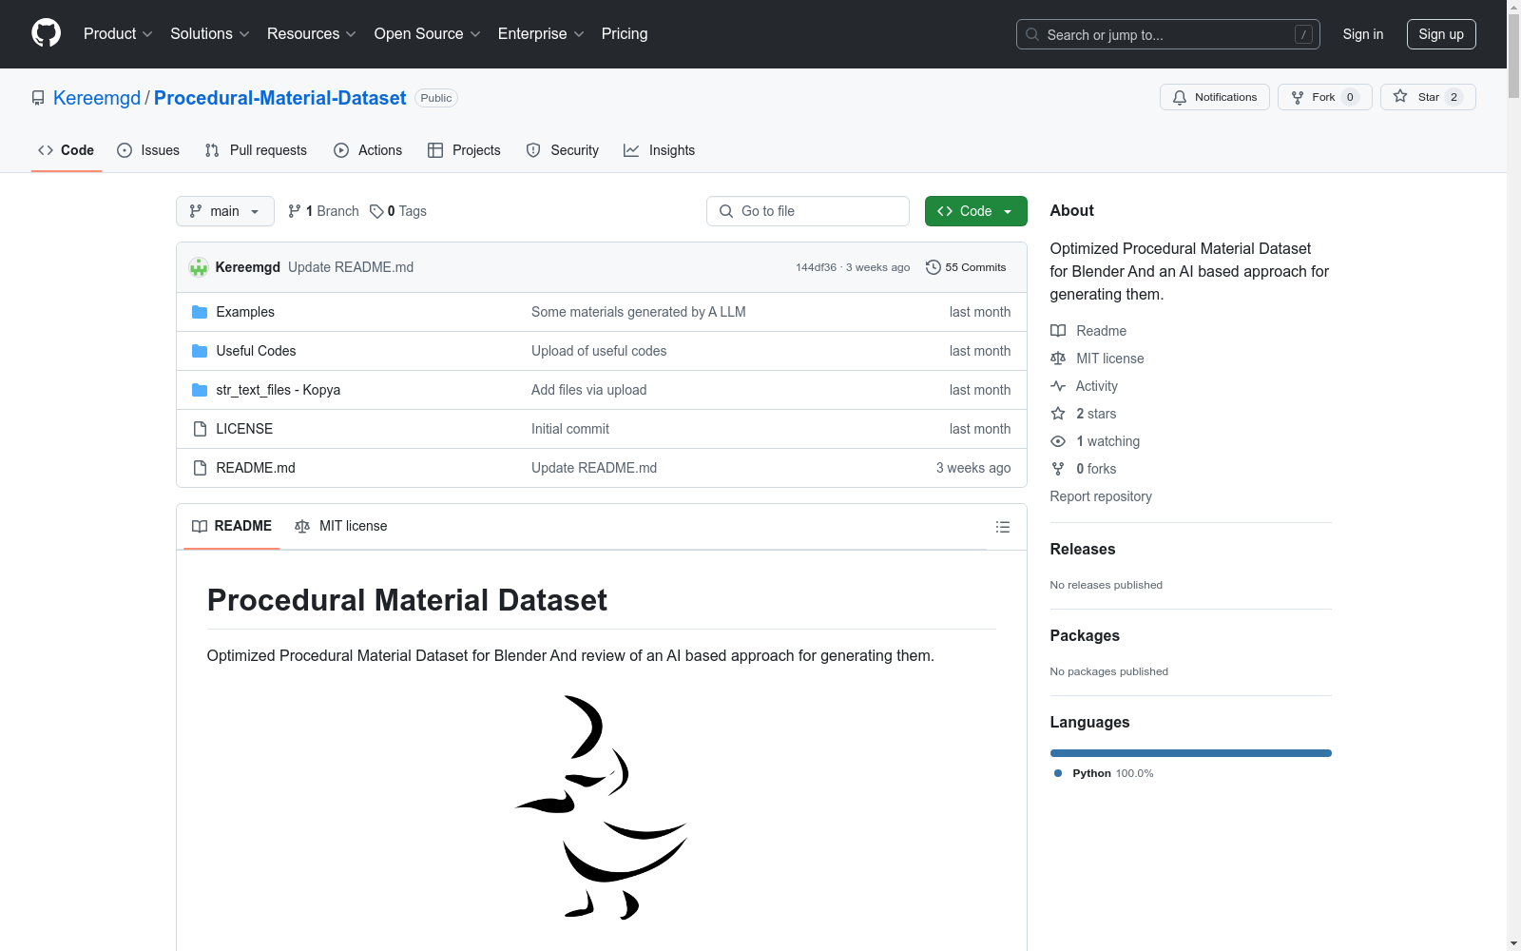Click the scale icon beside MIT license in About
The image size is (1521, 951).
[1058, 359]
